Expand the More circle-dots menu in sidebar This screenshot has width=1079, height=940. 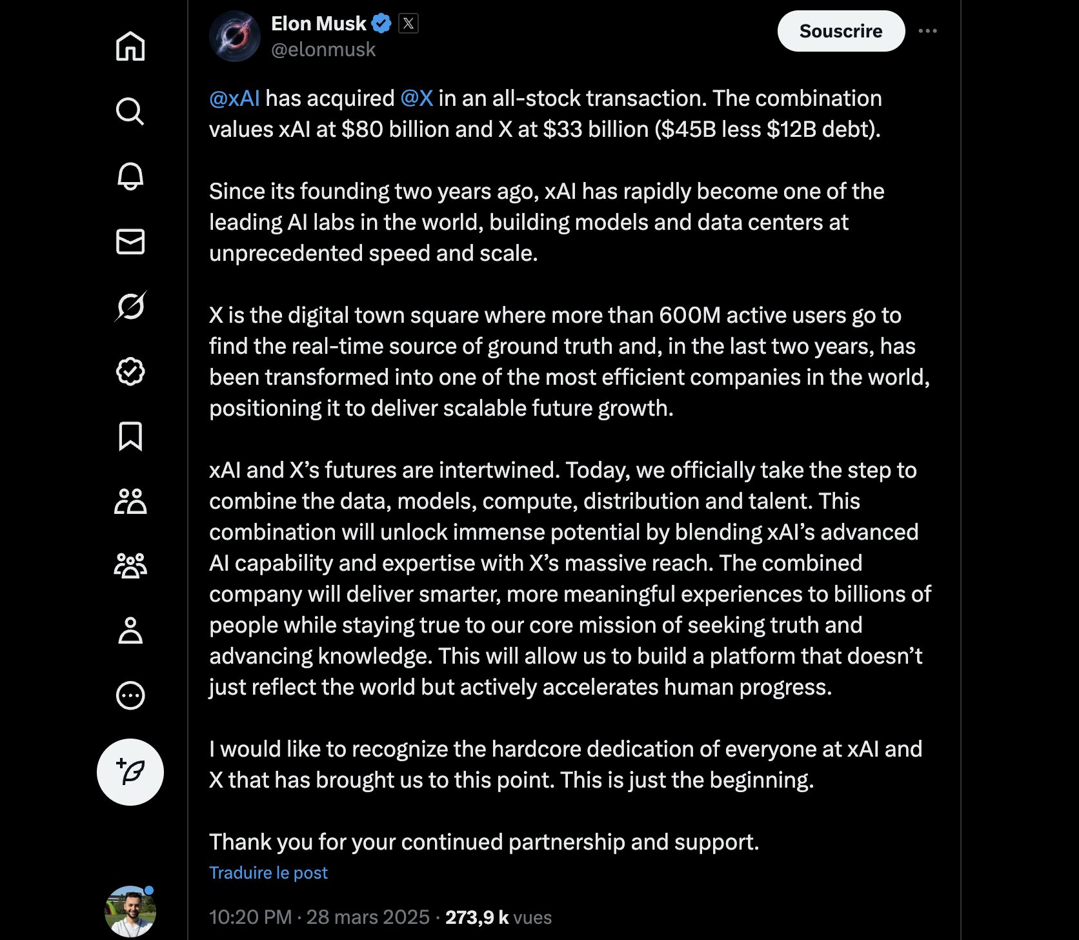click(130, 695)
